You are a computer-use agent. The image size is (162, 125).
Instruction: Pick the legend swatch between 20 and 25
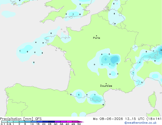45,122
